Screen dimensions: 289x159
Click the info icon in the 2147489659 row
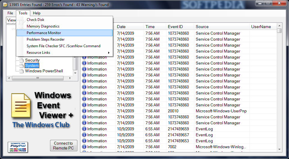point(84,129)
